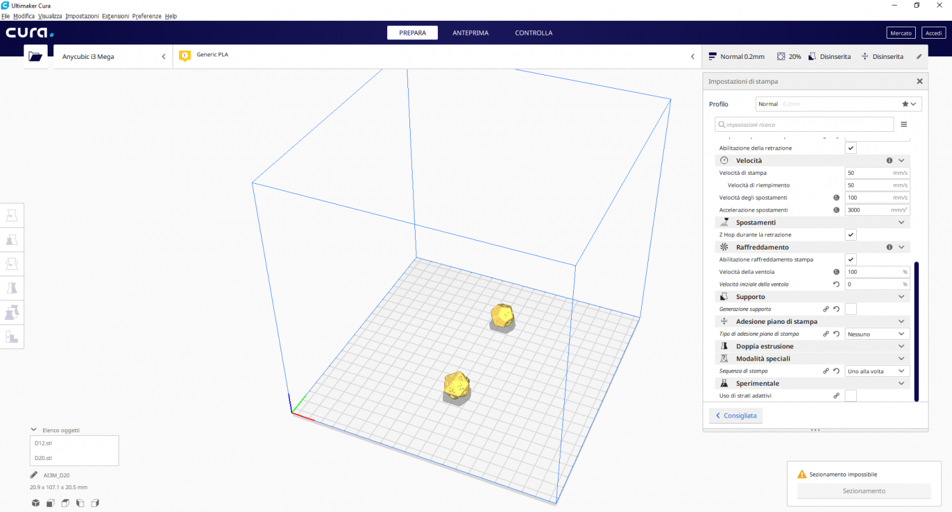
Task: Click the Consigliata button
Action: [736, 416]
